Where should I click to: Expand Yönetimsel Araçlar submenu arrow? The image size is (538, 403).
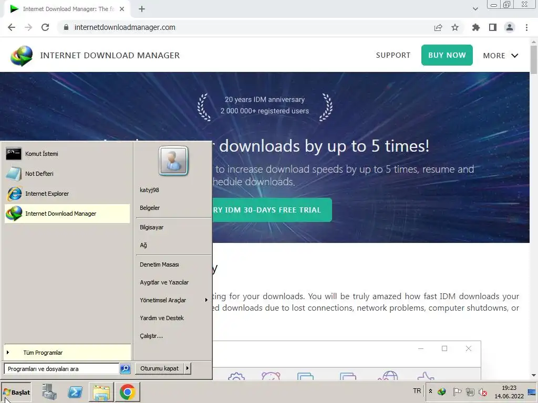(x=206, y=300)
